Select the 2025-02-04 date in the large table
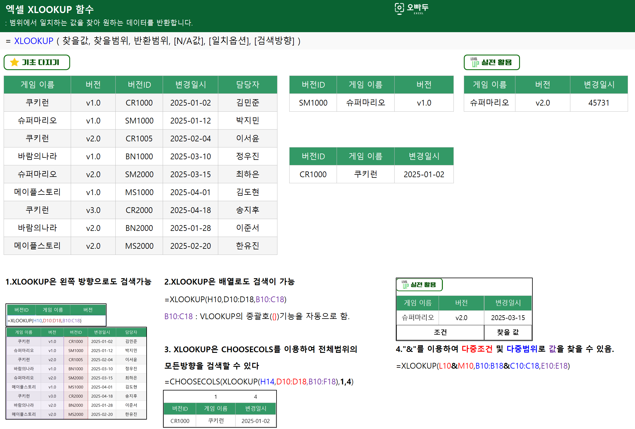The height and width of the screenshot is (429, 635). pyautogui.click(x=191, y=138)
